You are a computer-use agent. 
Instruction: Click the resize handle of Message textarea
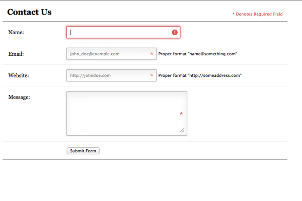coord(182,131)
